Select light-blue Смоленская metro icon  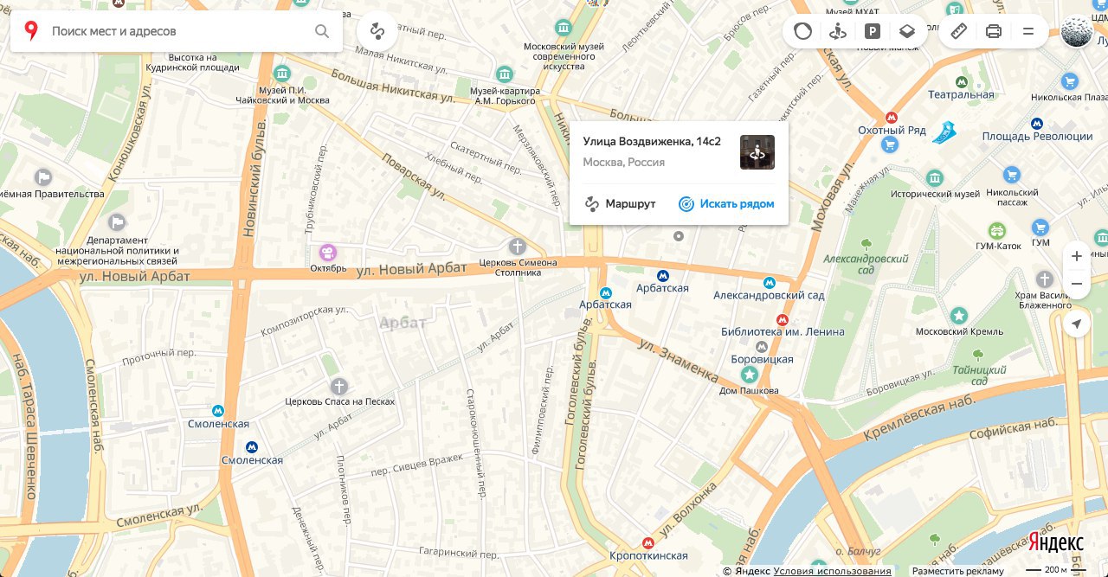click(x=218, y=411)
